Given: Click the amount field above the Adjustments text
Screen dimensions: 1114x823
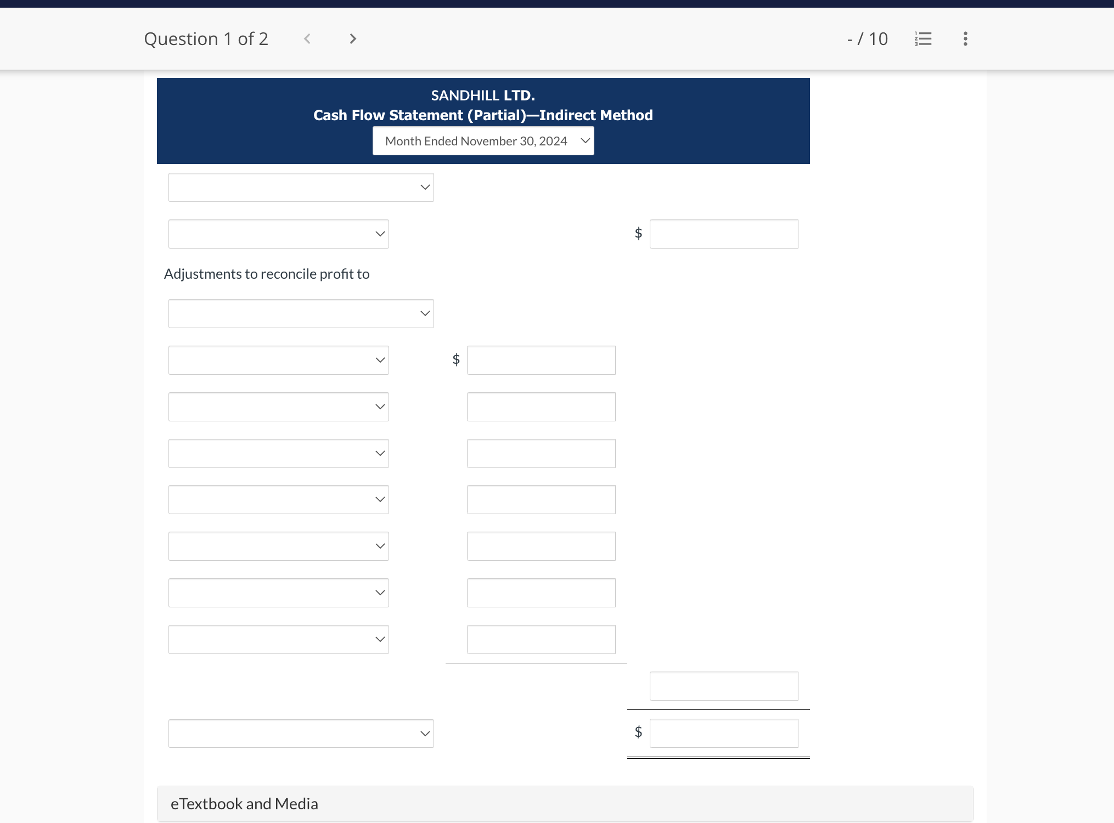Looking at the screenshot, I should pyautogui.click(x=723, y=234).
